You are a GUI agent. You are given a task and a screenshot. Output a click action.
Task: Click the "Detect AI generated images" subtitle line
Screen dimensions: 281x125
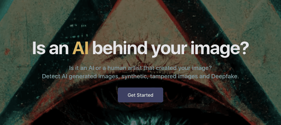coord(140,76)
